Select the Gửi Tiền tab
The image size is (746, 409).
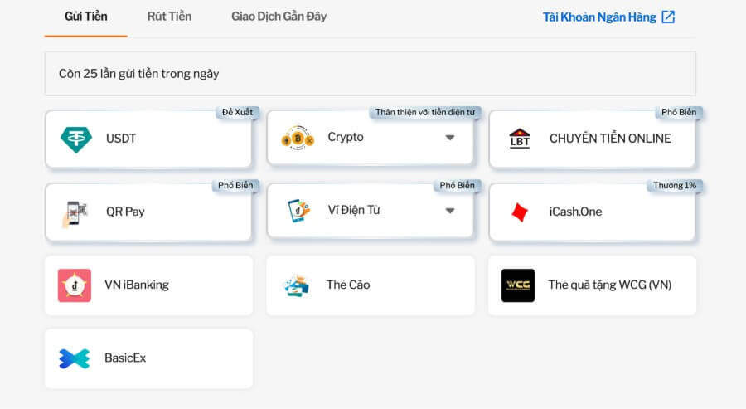[x=85, y=17]
